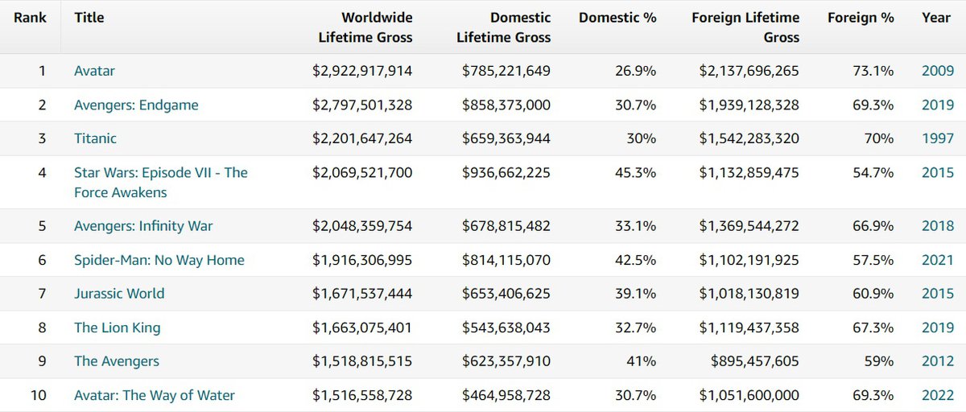Open the 1997 year link

(x=937, y=138)
